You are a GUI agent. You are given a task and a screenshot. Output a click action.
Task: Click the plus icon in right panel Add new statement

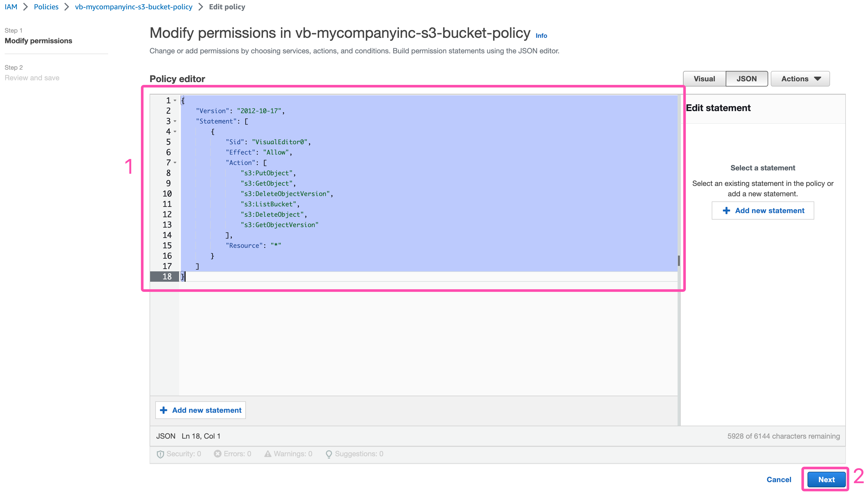(x=726, y=211)
